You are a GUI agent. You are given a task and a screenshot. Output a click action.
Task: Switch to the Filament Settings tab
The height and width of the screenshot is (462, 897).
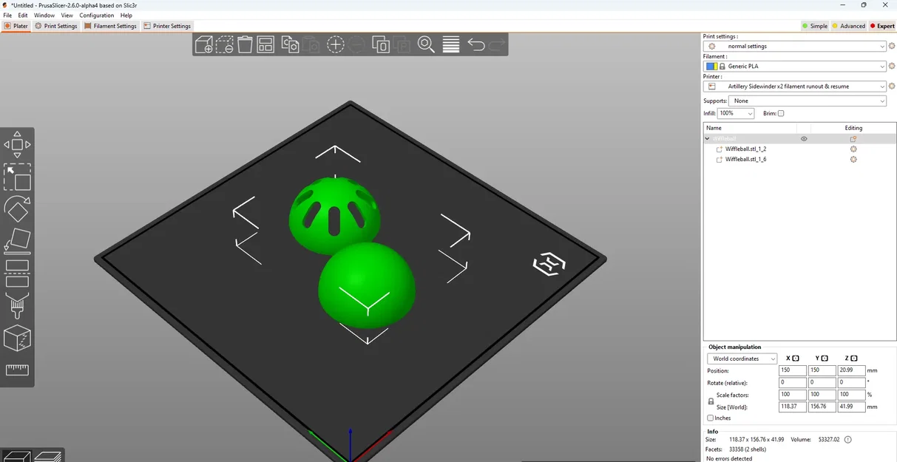coord(110,26)
